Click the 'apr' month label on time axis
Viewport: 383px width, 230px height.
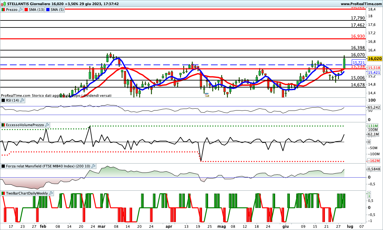(x=169, y=226)
